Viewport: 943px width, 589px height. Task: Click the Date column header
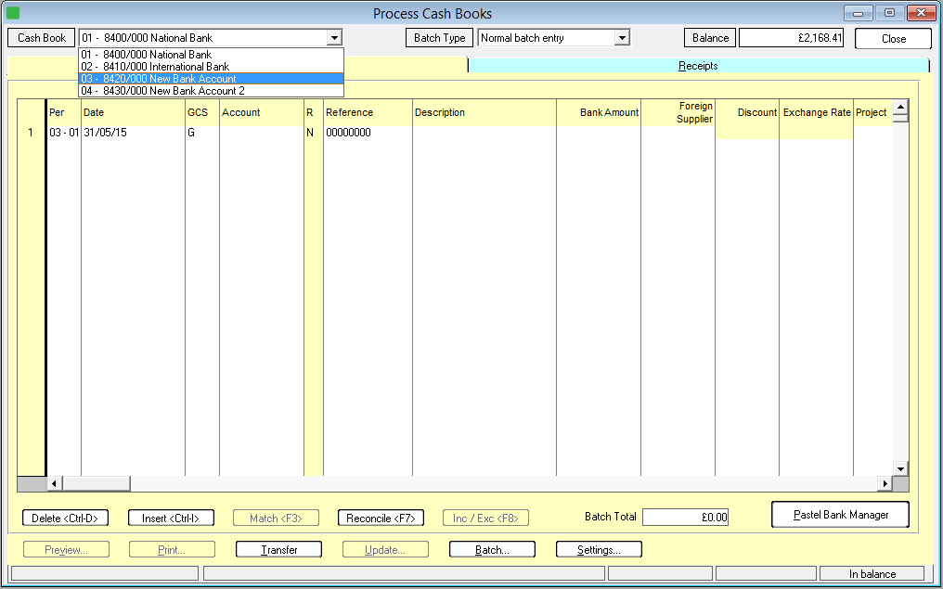[133, 112]
